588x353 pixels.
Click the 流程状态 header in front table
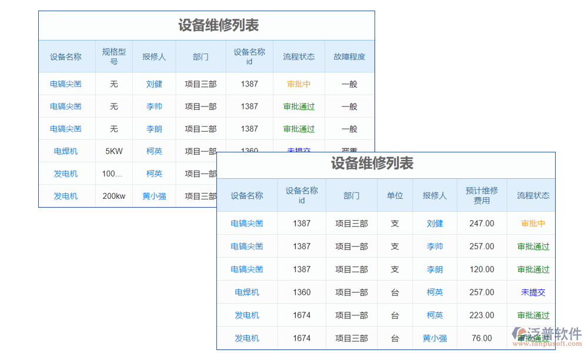click(x=532, y=195)
